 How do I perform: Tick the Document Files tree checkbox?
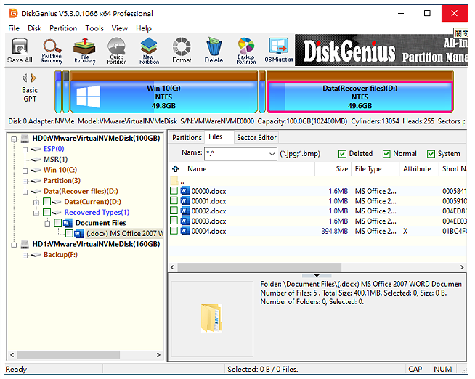[x=58, y=223]
